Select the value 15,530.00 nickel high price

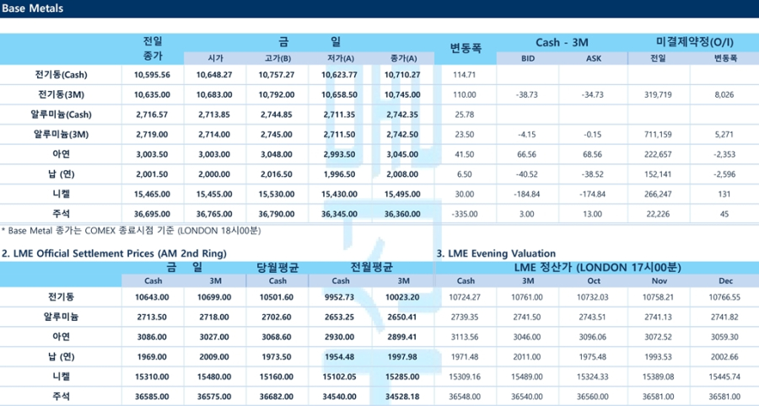point(277,195)
